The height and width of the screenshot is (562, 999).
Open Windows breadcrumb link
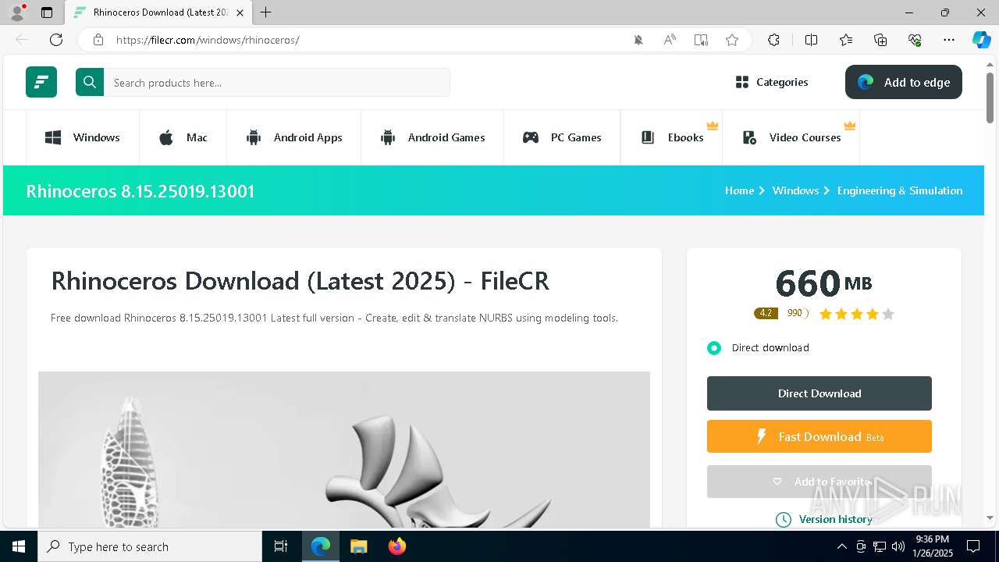pyautogui.click(x=795, y=190)
